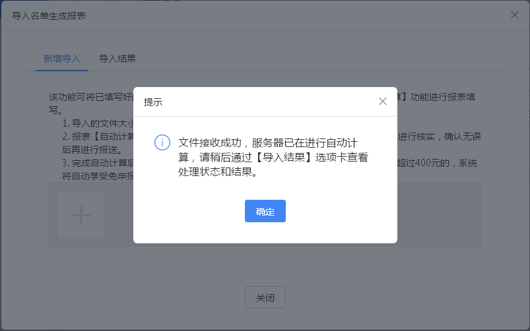This screenshot has width=530, height=331.
Task: Click the 处理状态和结果 line in the dialog
Action: 216,172
